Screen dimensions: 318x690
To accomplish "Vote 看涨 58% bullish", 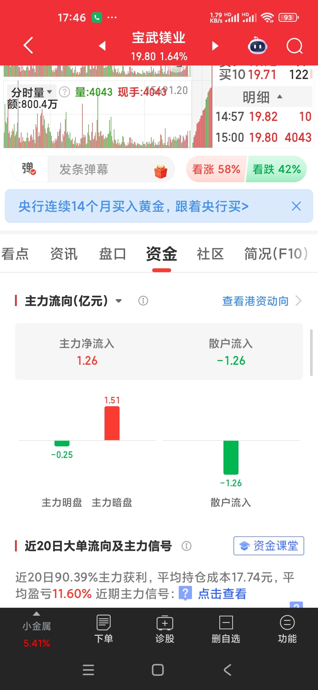I will (x=216, y=169).
